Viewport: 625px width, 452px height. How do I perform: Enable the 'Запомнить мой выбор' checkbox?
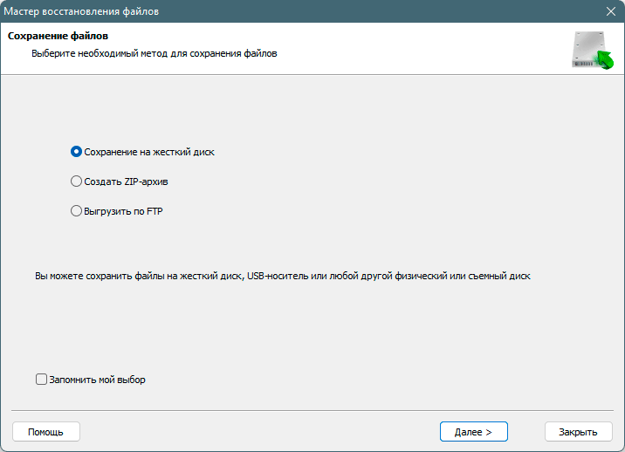(41, 379)
